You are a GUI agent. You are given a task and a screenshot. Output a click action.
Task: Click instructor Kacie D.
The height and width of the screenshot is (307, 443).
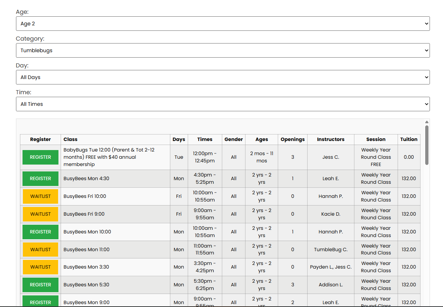coord(330,214)
